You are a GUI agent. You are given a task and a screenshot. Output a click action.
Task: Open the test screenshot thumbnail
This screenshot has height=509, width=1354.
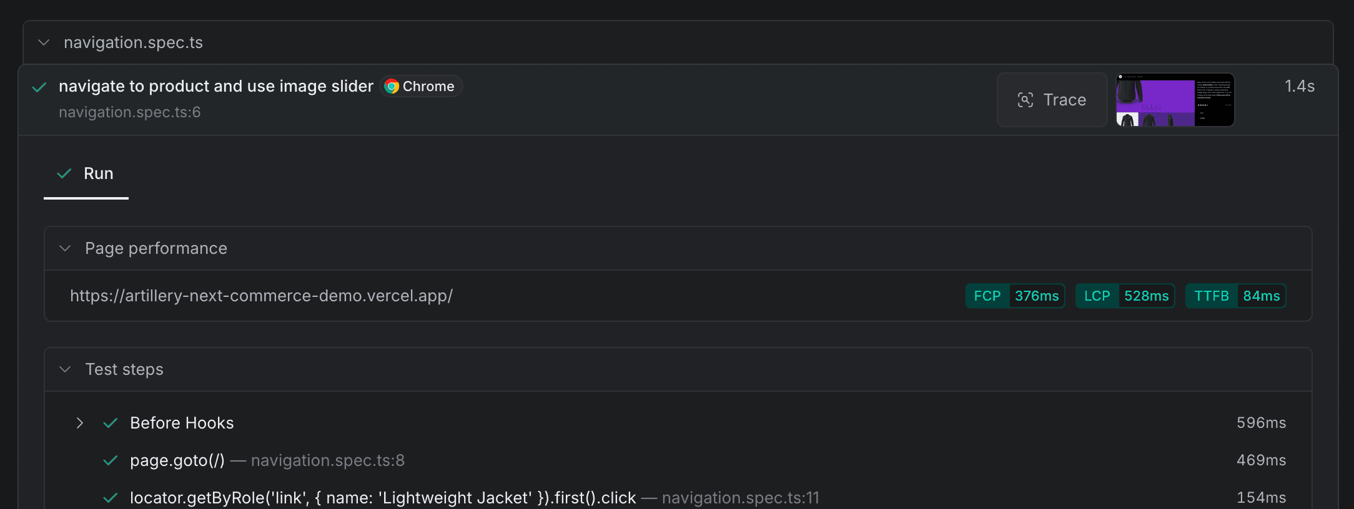[x=1175, y=100]
